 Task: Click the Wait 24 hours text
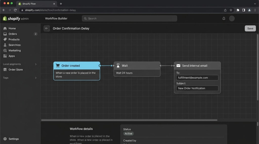(124, 73)
